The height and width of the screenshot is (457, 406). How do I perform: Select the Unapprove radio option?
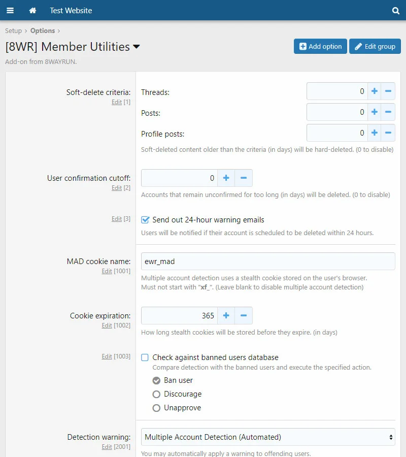[x=157, y=408]
